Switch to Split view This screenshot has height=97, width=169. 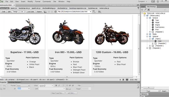coord(9,12)
